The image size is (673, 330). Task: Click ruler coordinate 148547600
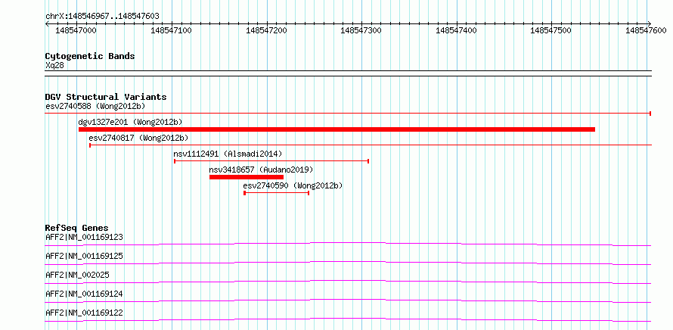[646, 30]
